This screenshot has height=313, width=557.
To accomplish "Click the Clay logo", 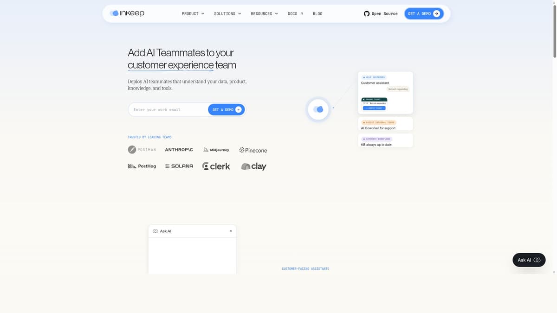I will pyautogui.click(x=253, y=166).
